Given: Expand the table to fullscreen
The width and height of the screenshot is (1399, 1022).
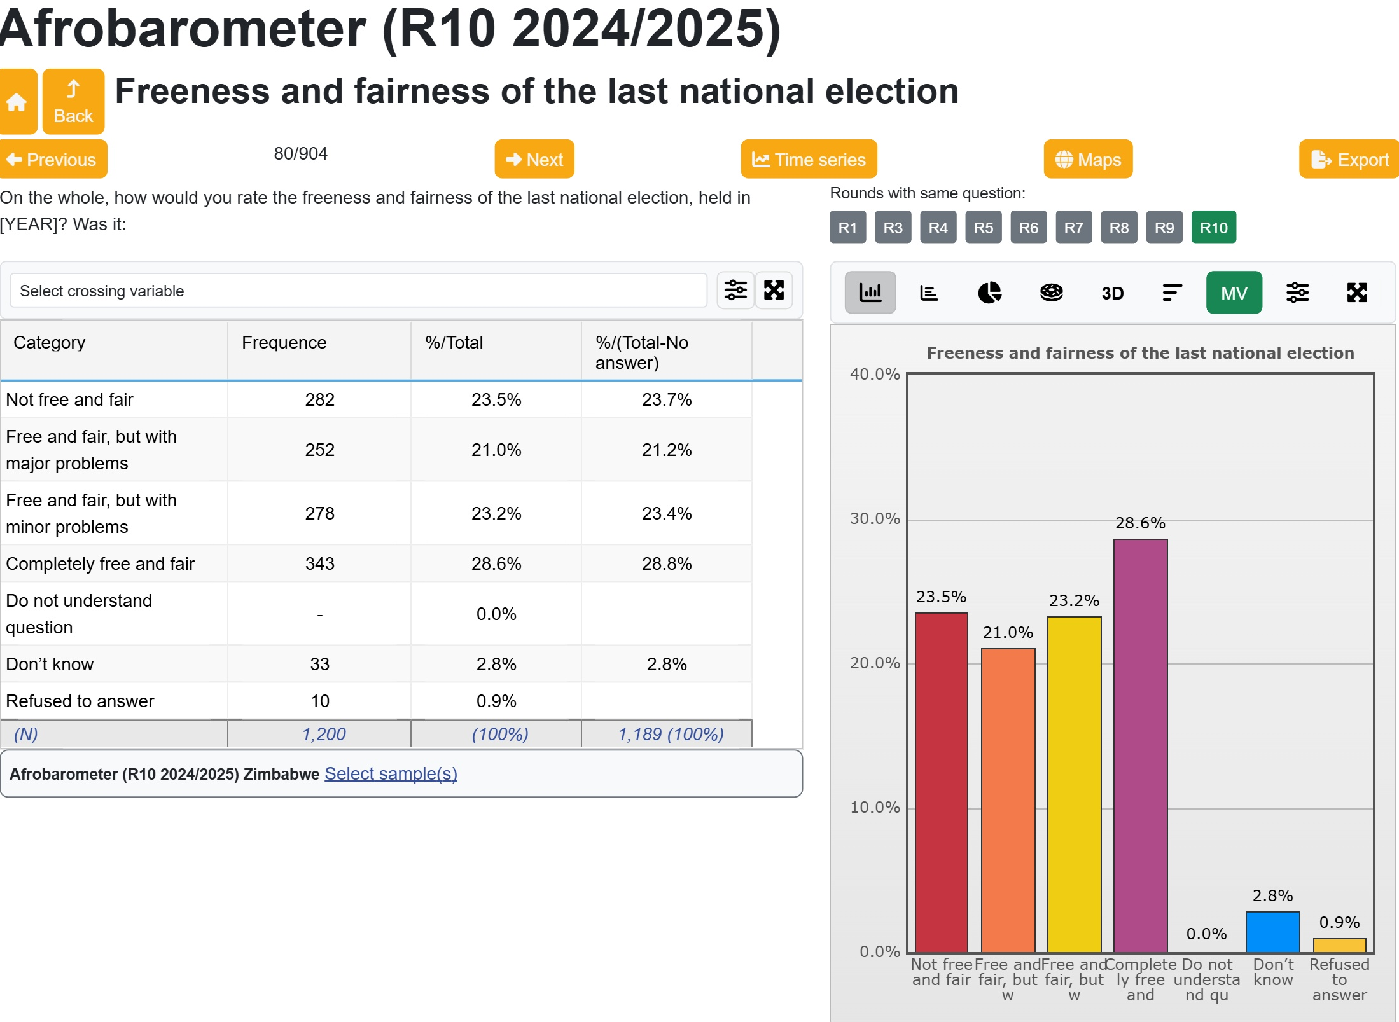Looking at the screenshot, I should pos(774,290).
